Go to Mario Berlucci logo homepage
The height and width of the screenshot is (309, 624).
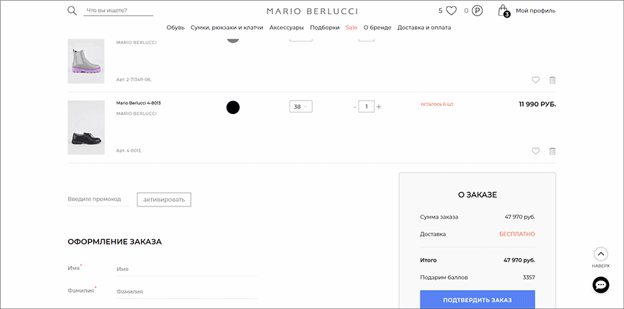312,11
